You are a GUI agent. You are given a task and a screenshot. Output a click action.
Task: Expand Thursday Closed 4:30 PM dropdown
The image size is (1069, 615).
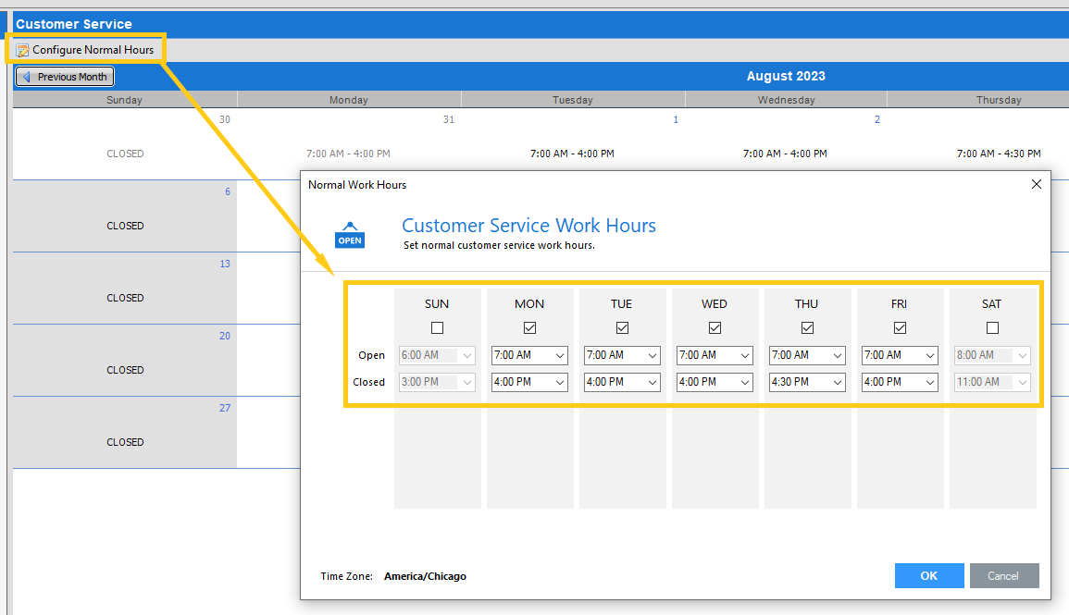pyautogui.click(x=807, y=382)
